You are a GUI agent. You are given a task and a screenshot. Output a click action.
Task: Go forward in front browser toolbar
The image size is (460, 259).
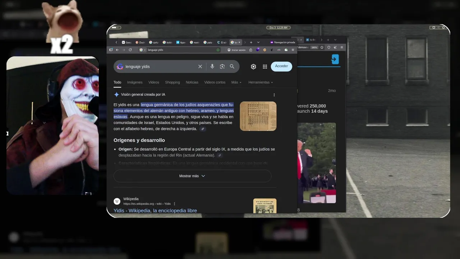tap(124, 50)
